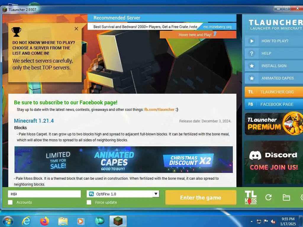
Task: Click the Discord Come Join Us banner
Action: (274, 162)
